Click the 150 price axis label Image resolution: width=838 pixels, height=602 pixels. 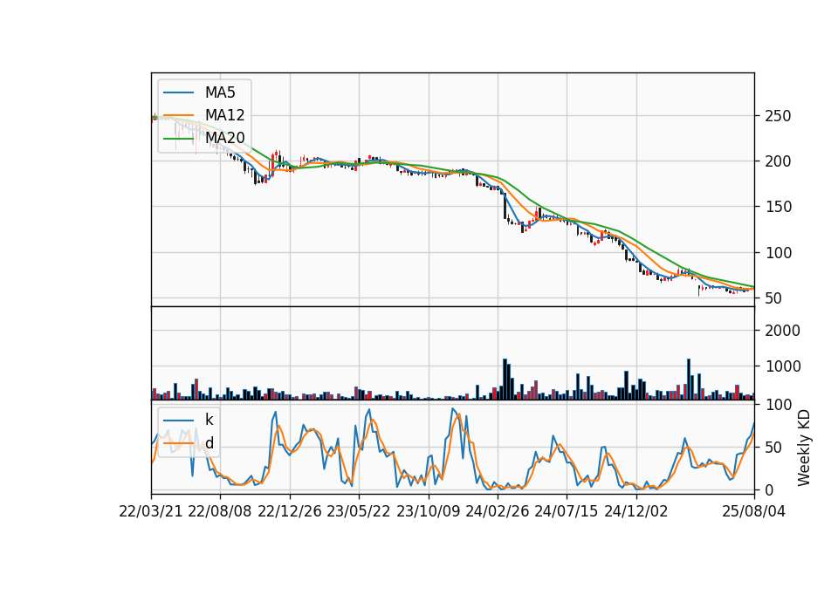click(x=778, y=207)
